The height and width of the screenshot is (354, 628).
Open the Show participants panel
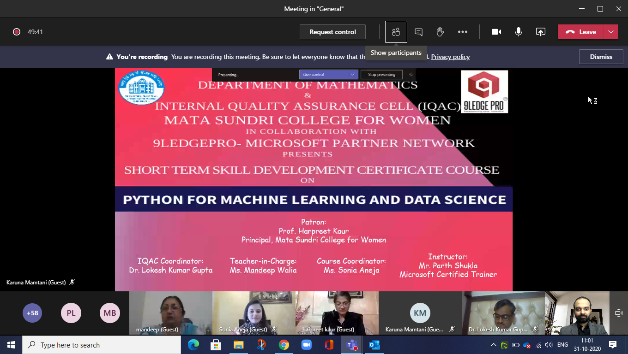pos(396,32)
